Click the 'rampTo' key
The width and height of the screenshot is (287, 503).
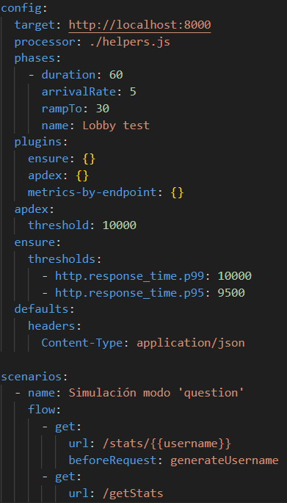click(62, 109)
